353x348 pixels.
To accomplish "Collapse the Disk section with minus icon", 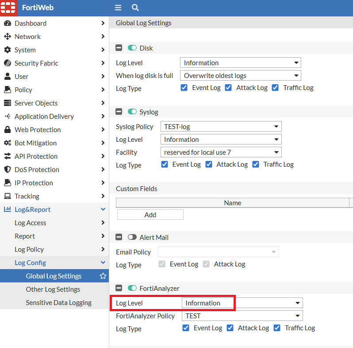I will [119, 48].
